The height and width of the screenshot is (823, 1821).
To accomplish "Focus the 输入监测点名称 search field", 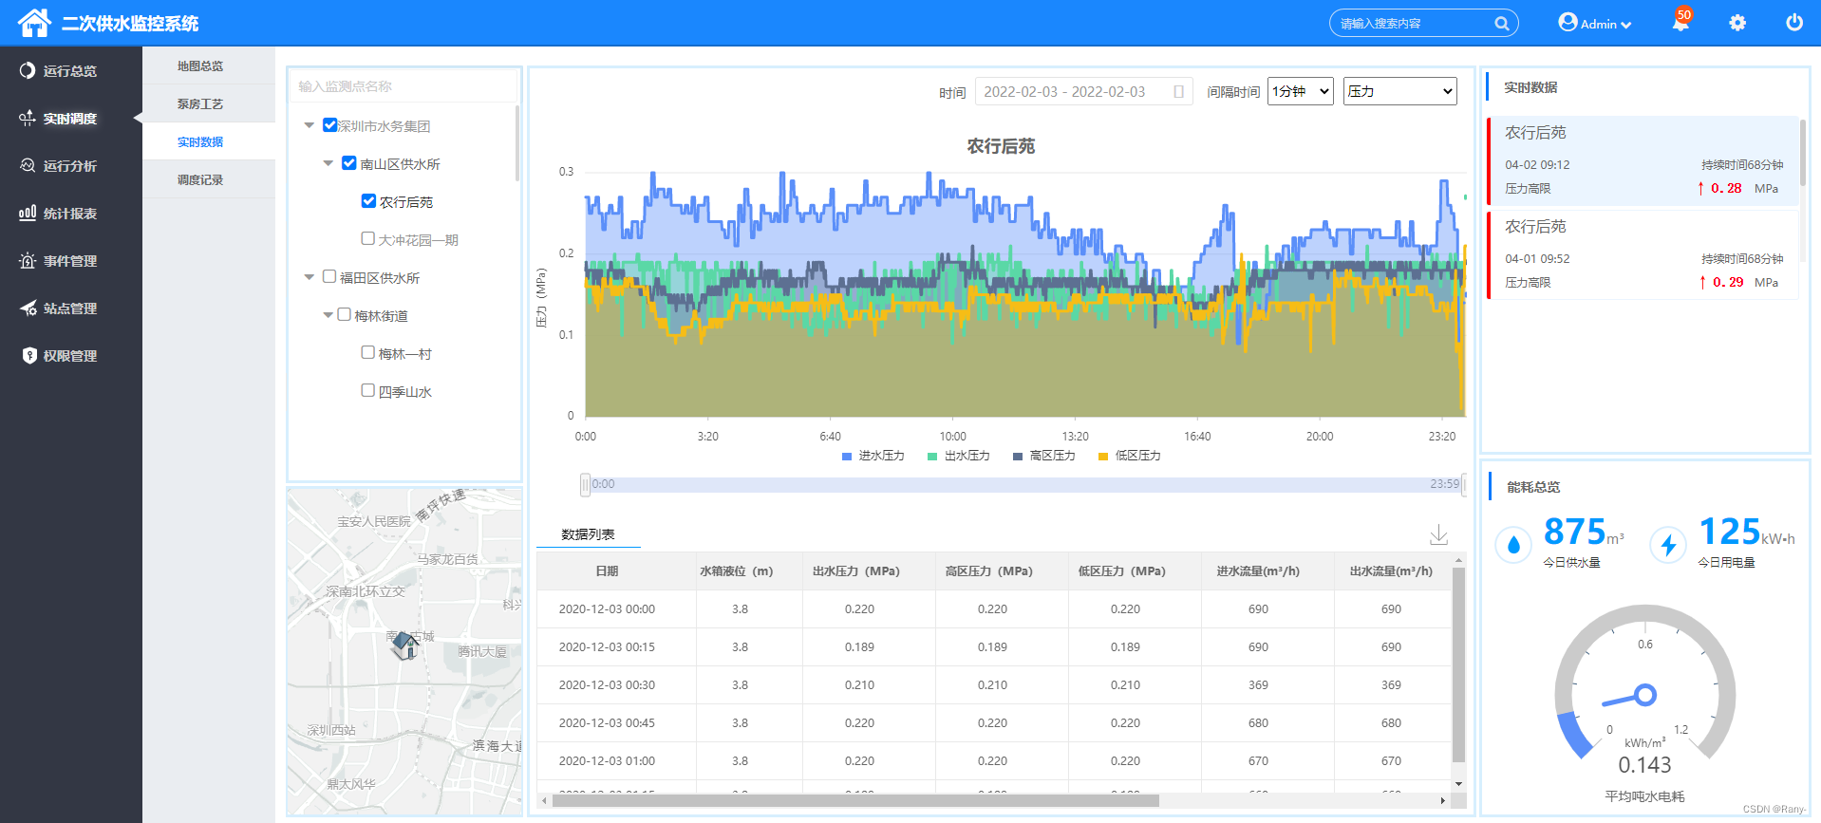I will (x=404, y=86).
